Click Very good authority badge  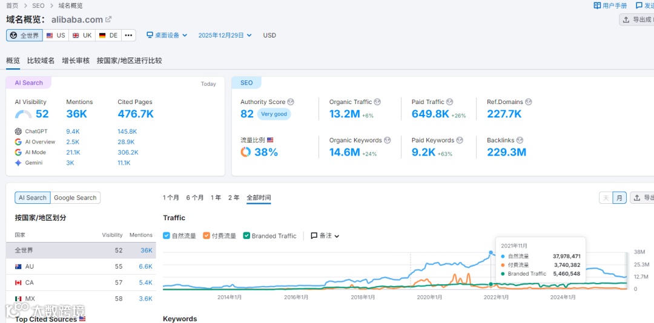click(x=274, y=114)
